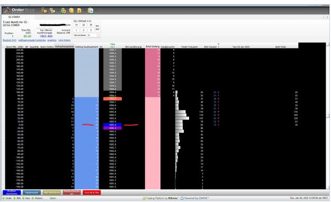Open the dropdown arrow after the T note icon

pos(84,11)
